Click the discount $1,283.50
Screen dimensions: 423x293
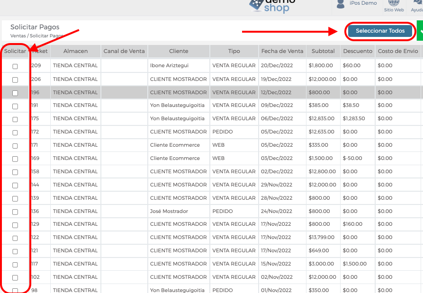point(354,118)
